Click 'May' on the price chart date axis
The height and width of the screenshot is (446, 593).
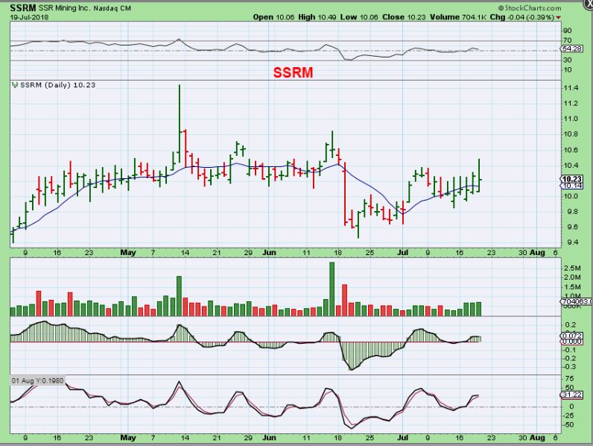click(128, 253)
